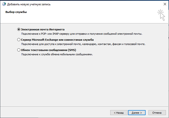Click the Выбор службы heading

click(x=16, y=12)
